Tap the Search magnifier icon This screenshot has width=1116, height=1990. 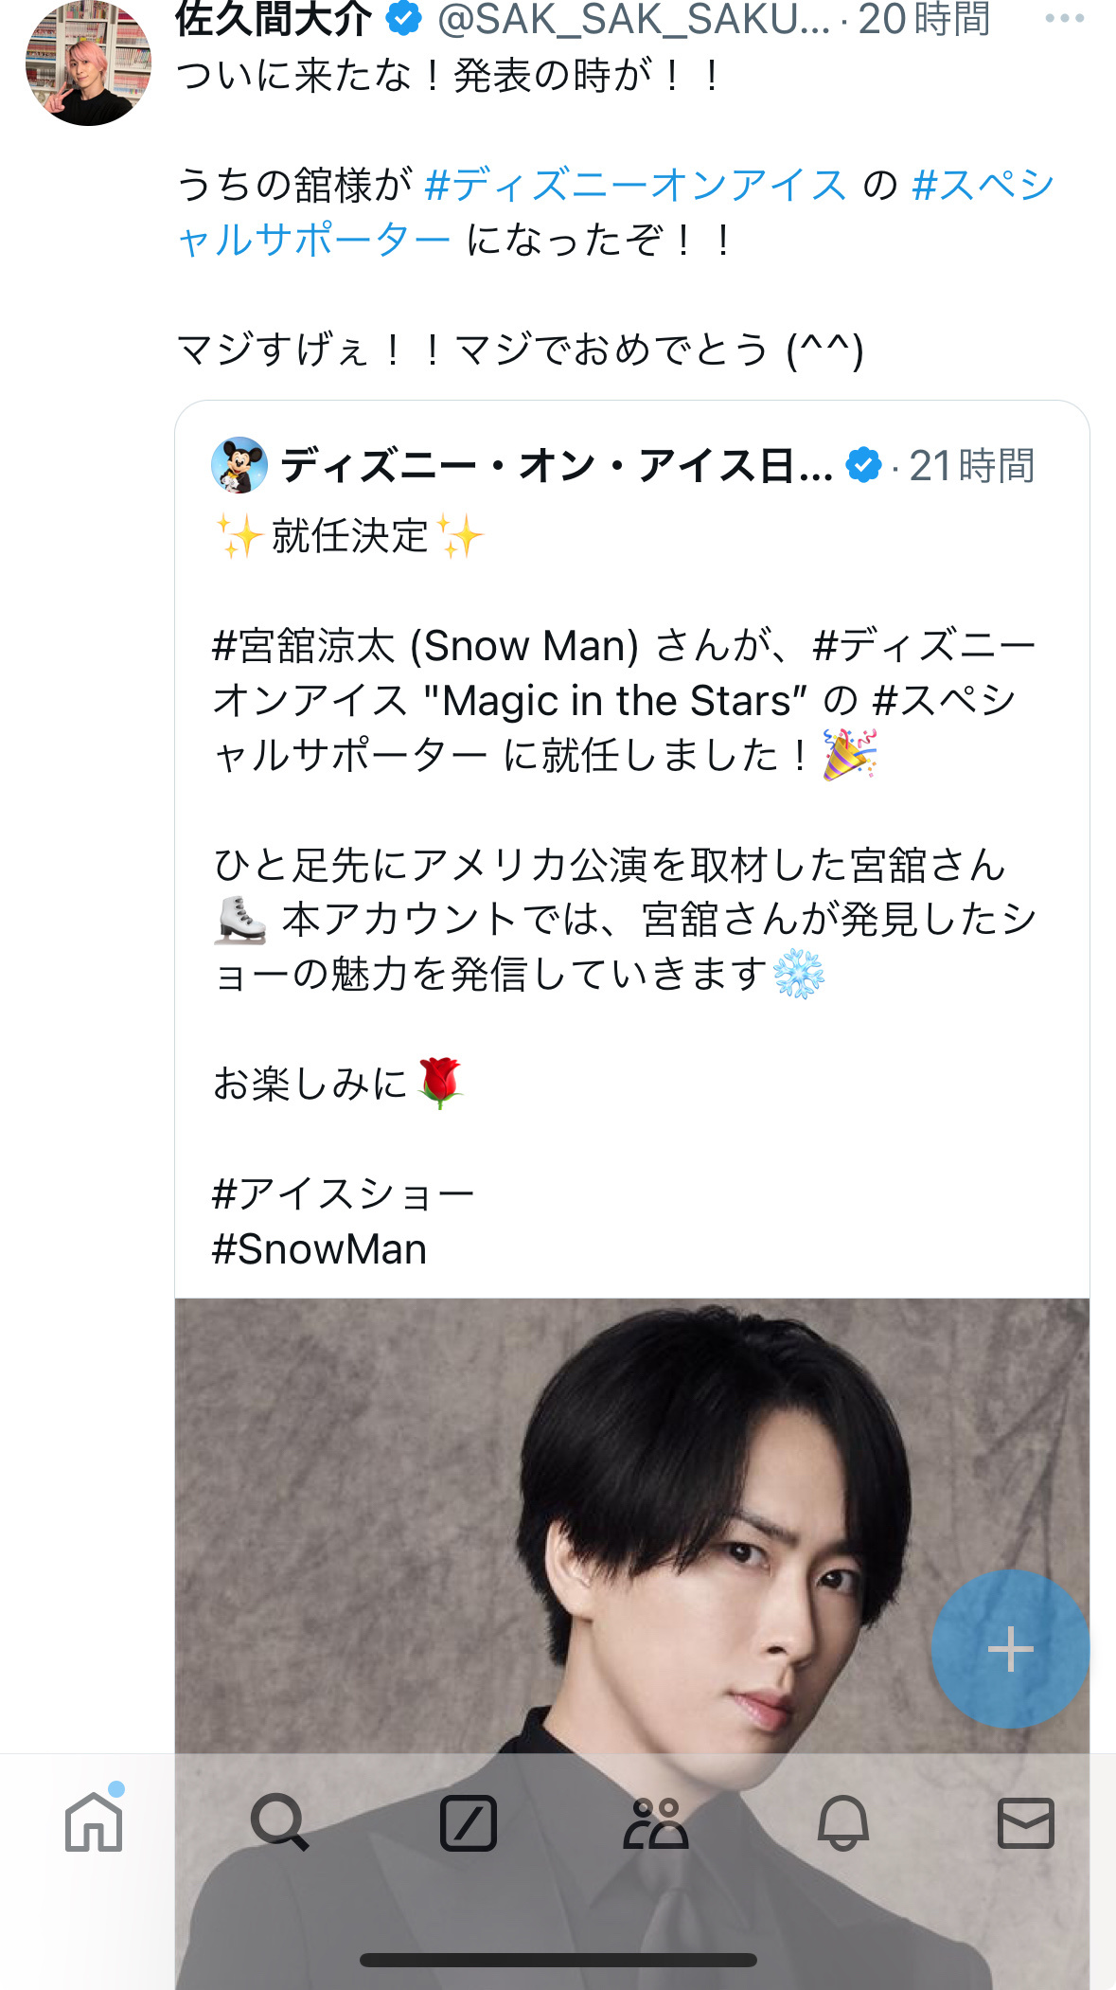279,1822
